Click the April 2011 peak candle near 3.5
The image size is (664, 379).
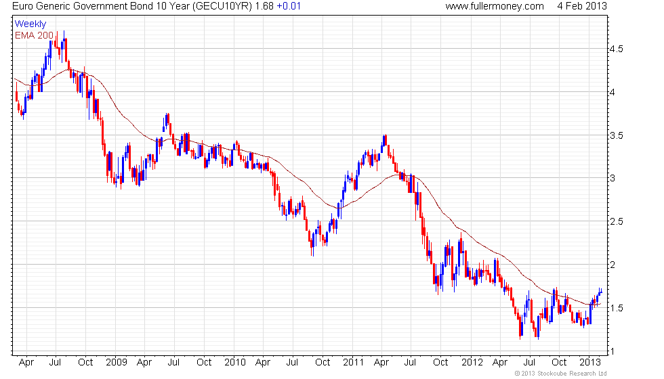pos(385,140)
